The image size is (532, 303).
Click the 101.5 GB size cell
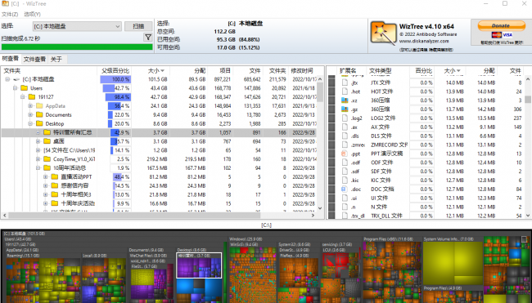(157, 79)
